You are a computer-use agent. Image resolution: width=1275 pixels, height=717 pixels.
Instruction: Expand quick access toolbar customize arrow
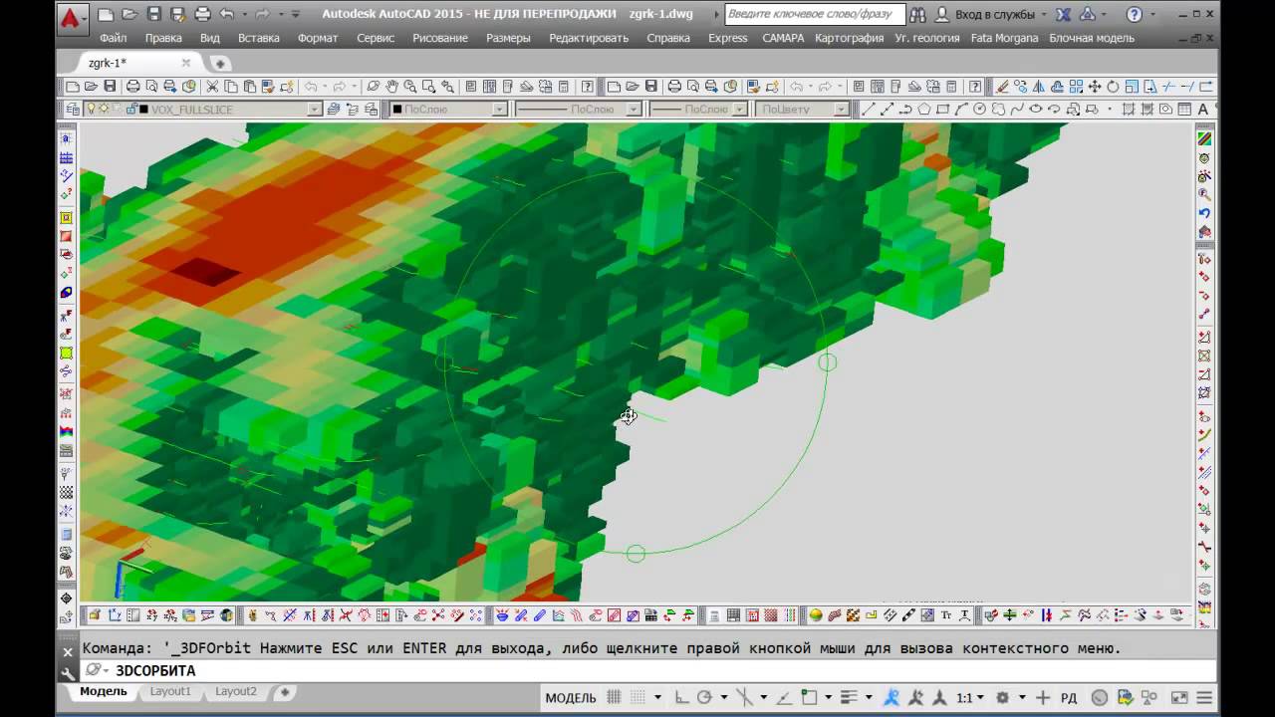click(296, 15)
